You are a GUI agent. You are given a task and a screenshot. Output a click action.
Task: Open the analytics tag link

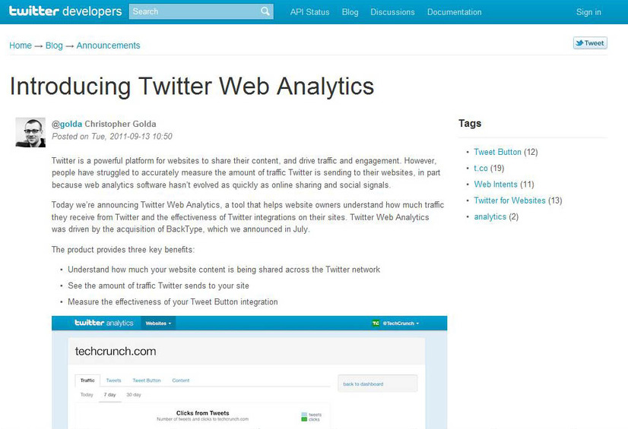(490, 216)
